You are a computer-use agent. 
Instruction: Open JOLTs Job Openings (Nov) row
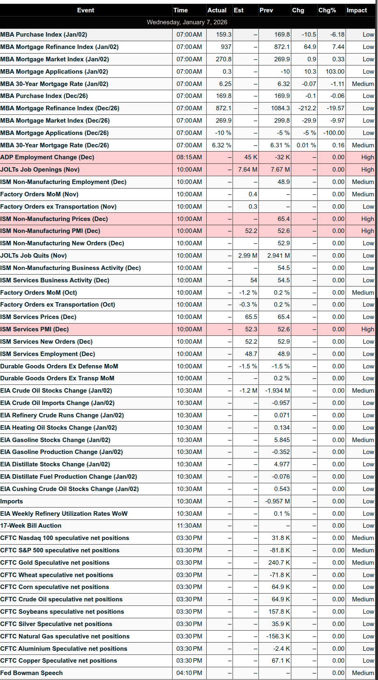pyautogui.click(x=188, y=170)
